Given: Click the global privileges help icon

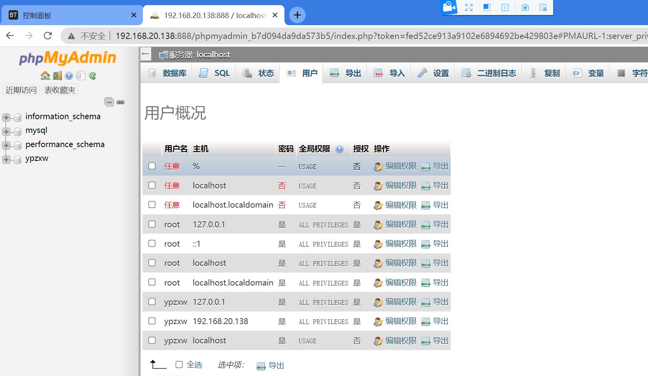Looking at the screenshot, I should point(339,149).
